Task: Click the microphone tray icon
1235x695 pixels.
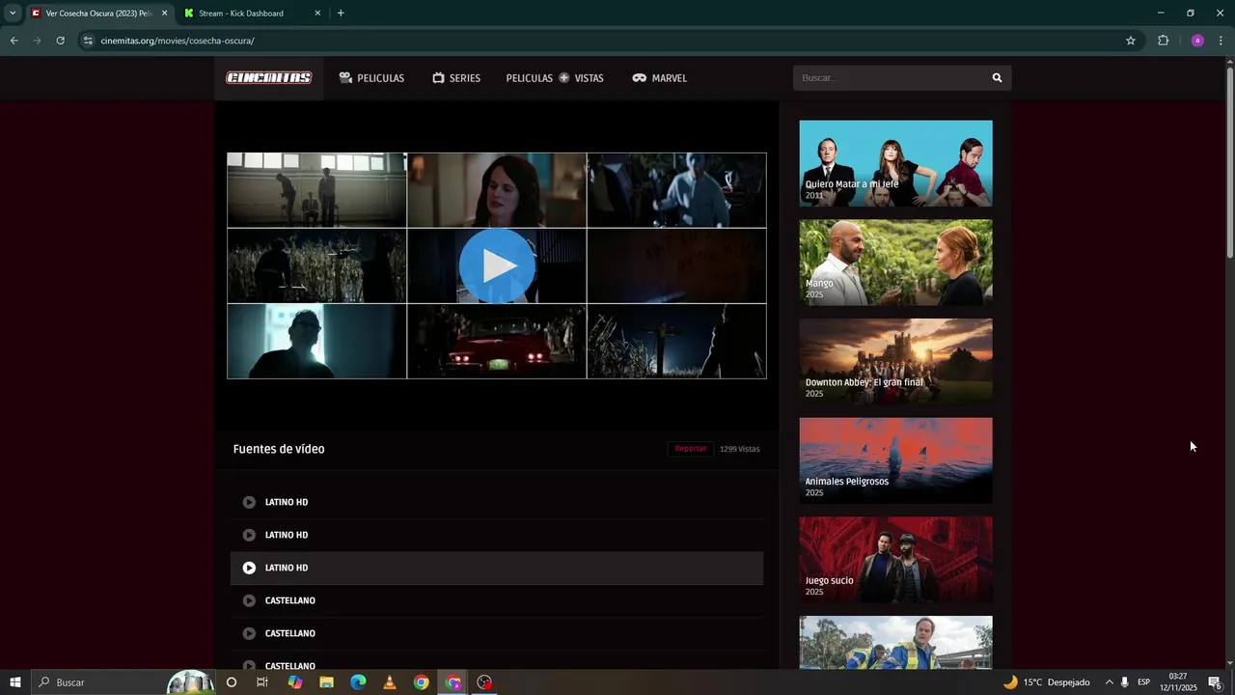Action: [1124, 682]
